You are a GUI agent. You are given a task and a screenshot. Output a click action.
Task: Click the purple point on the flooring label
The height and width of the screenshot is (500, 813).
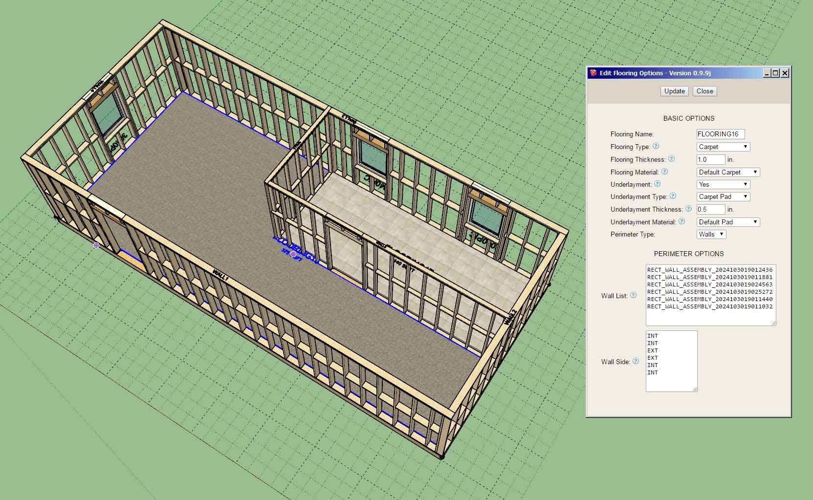293,254
